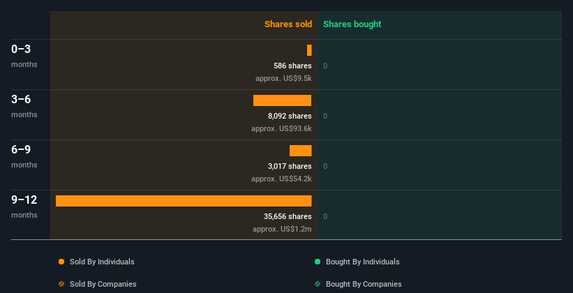The height and width of the screenshot is (293, 573).
Task: Click the striped Sold By Companies legend icon
Action: coord(61,284)
